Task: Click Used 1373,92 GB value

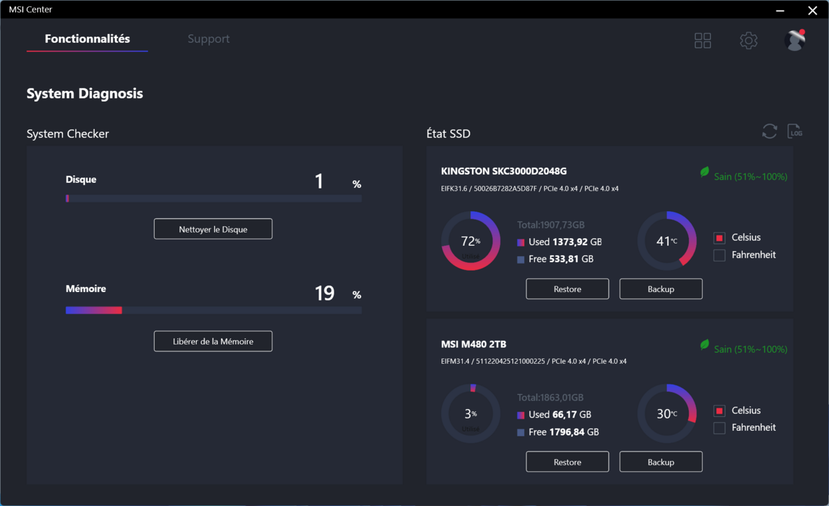Action: 565,242
